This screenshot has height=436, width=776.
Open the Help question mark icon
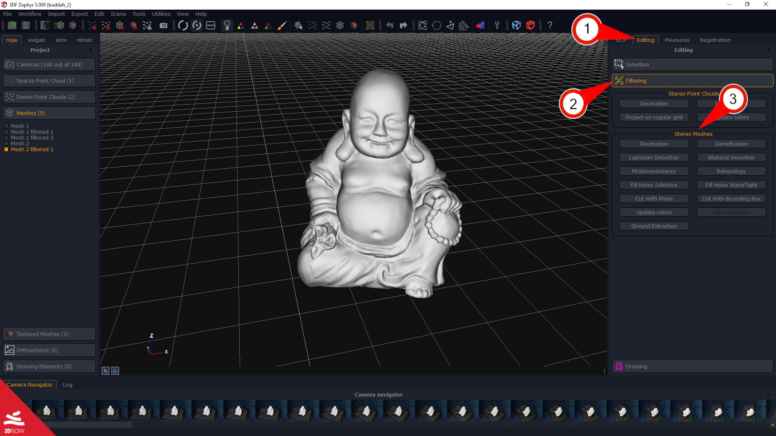point(550,25)
